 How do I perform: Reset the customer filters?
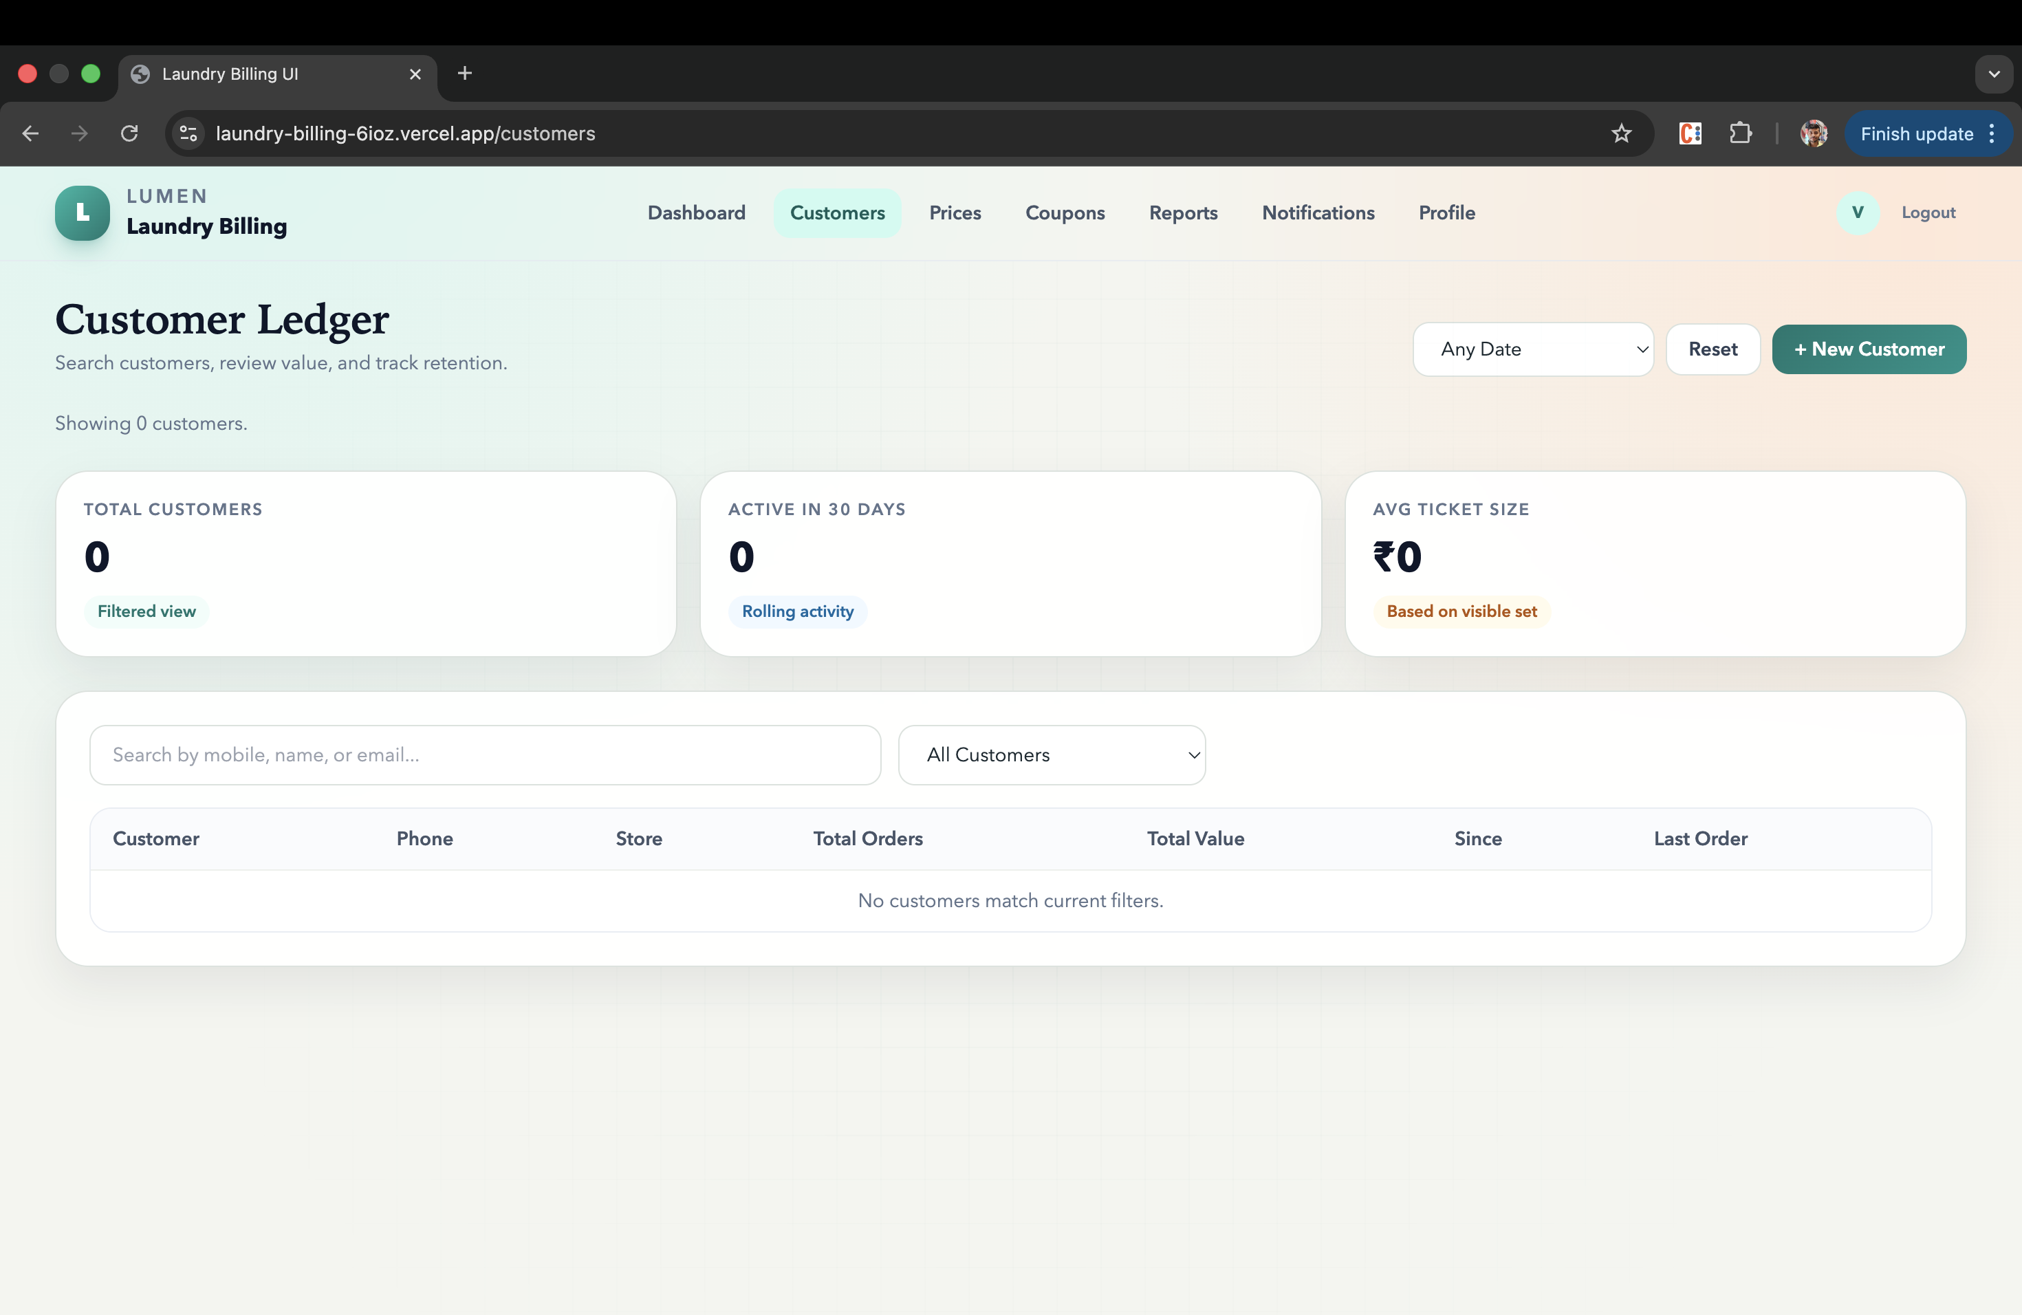click(x=1712, y=349)
